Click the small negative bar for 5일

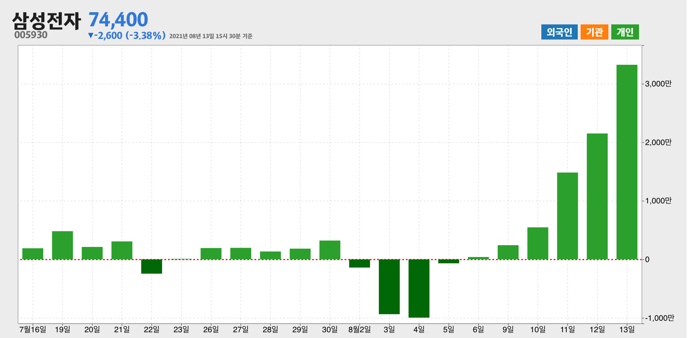click(x=449, y=261)
